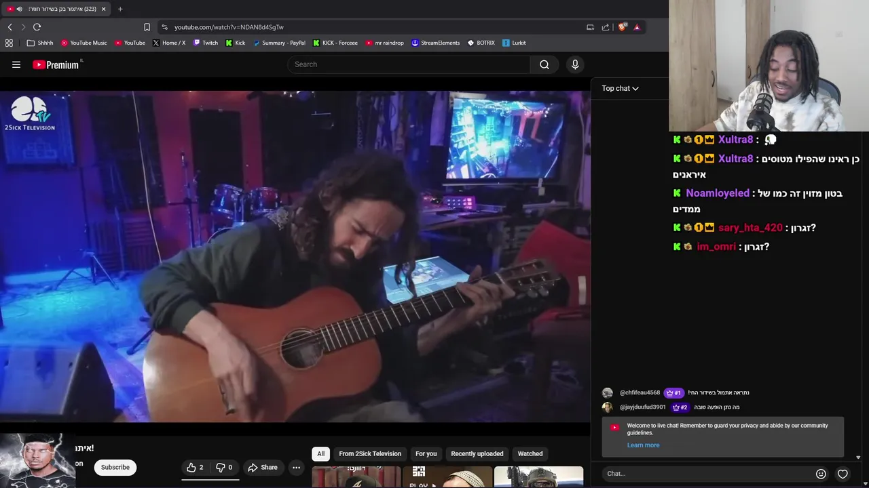Open the Twitch bookmark
Viewport: 869px width, 488px height.
click(x=206, y=43)
